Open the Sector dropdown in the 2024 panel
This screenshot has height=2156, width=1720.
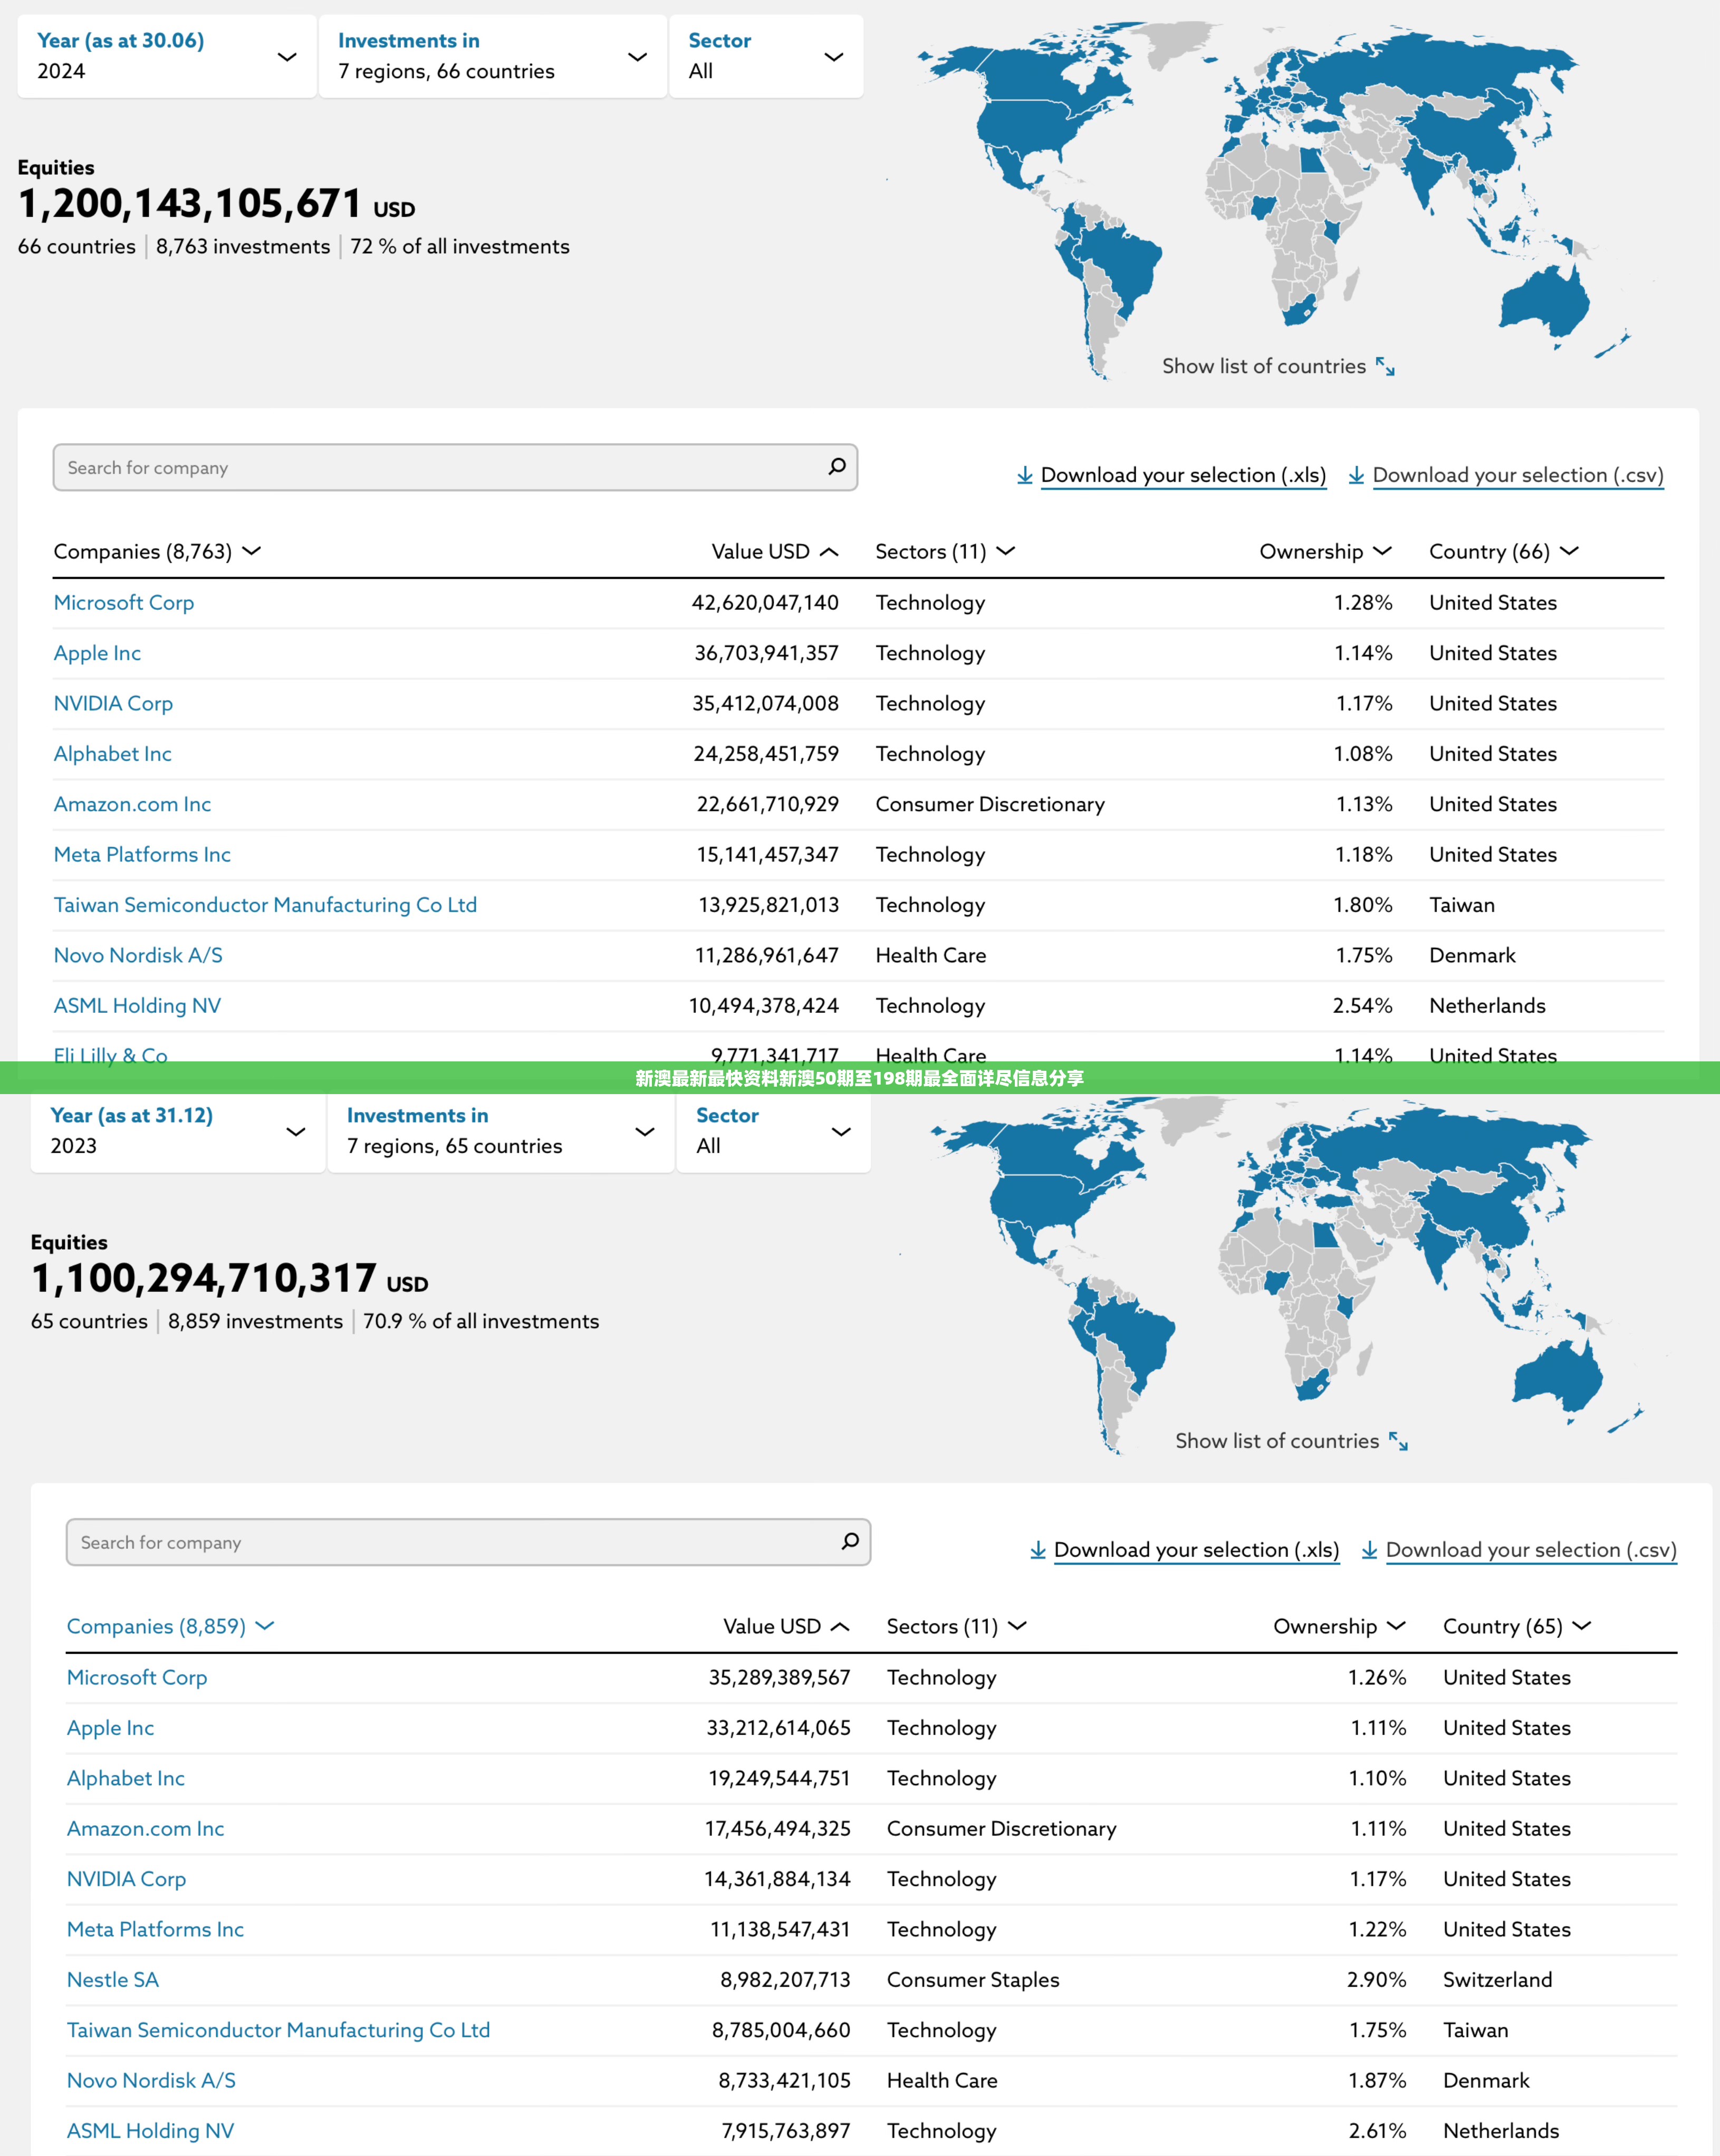(766, 56)
